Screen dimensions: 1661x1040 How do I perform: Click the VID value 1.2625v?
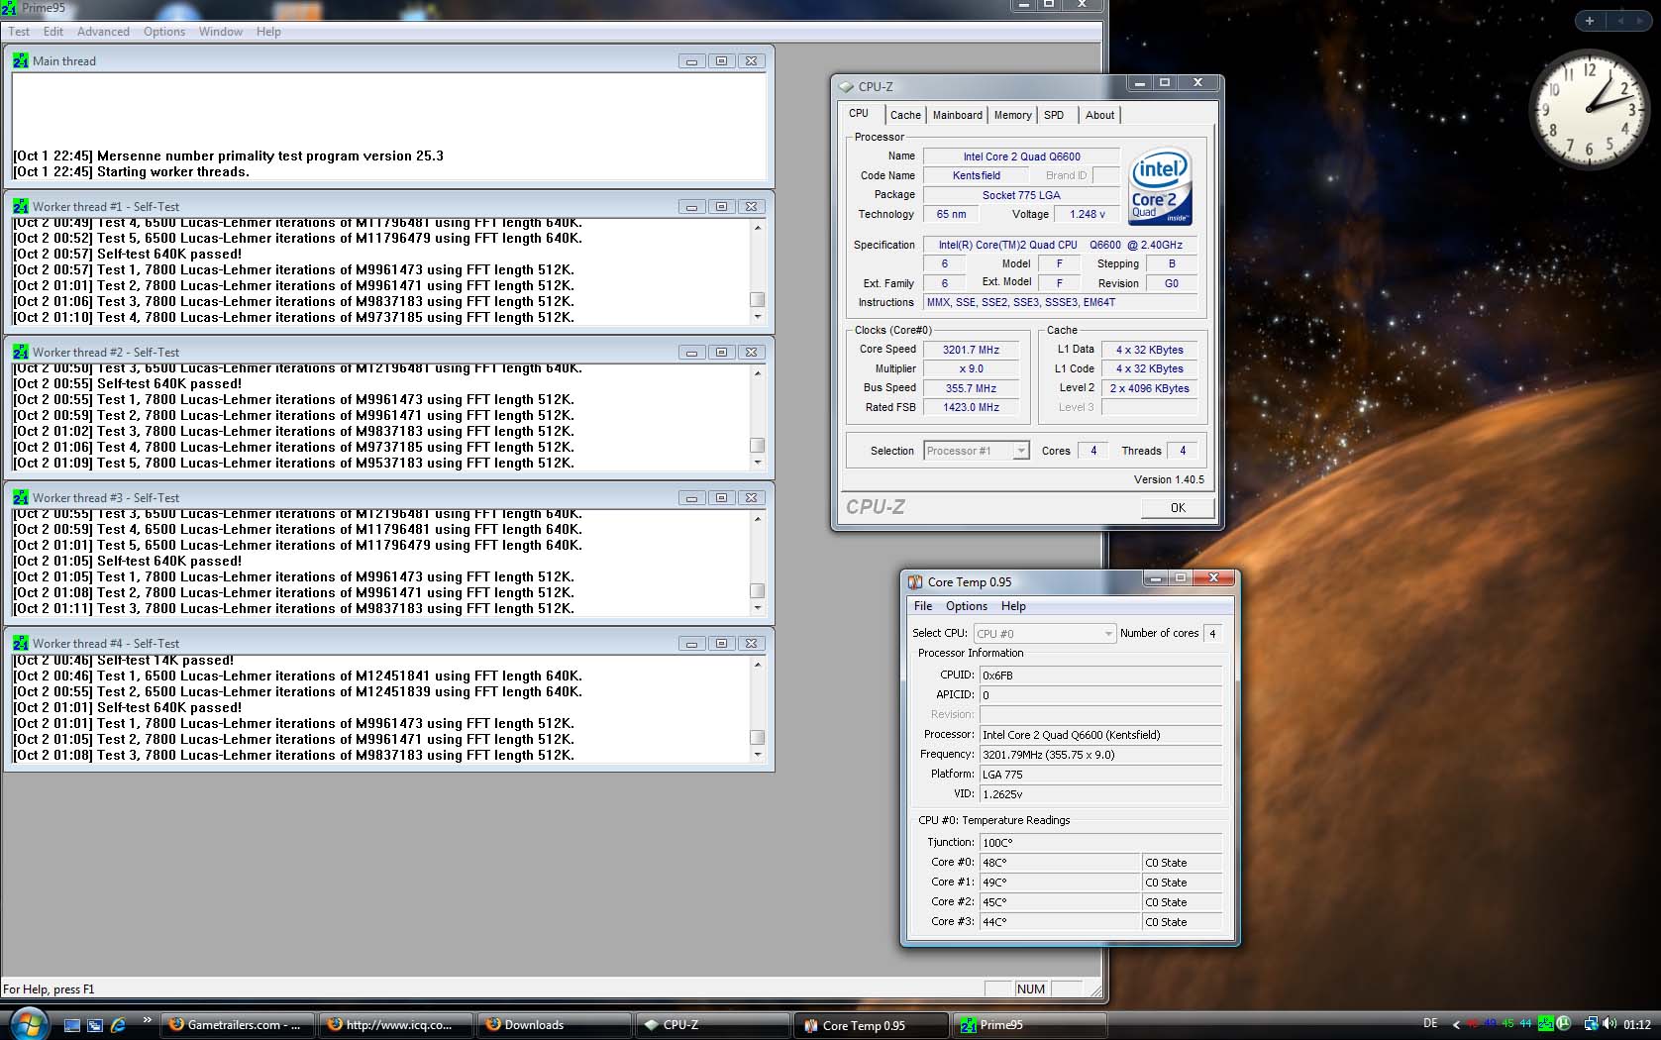[1100, 794]
